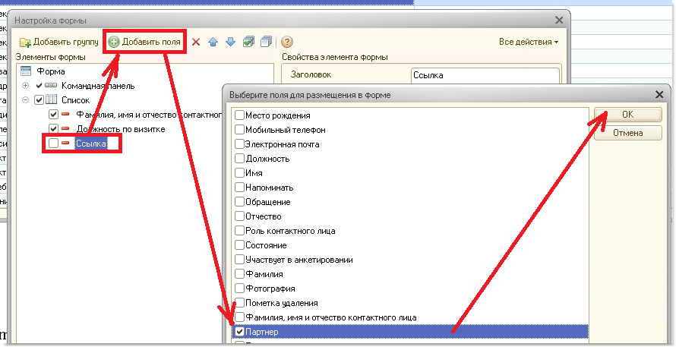Screen dimensions: 676x347
Task: Click the Заголовок input field with Ссылка
Action: [484, 76]
